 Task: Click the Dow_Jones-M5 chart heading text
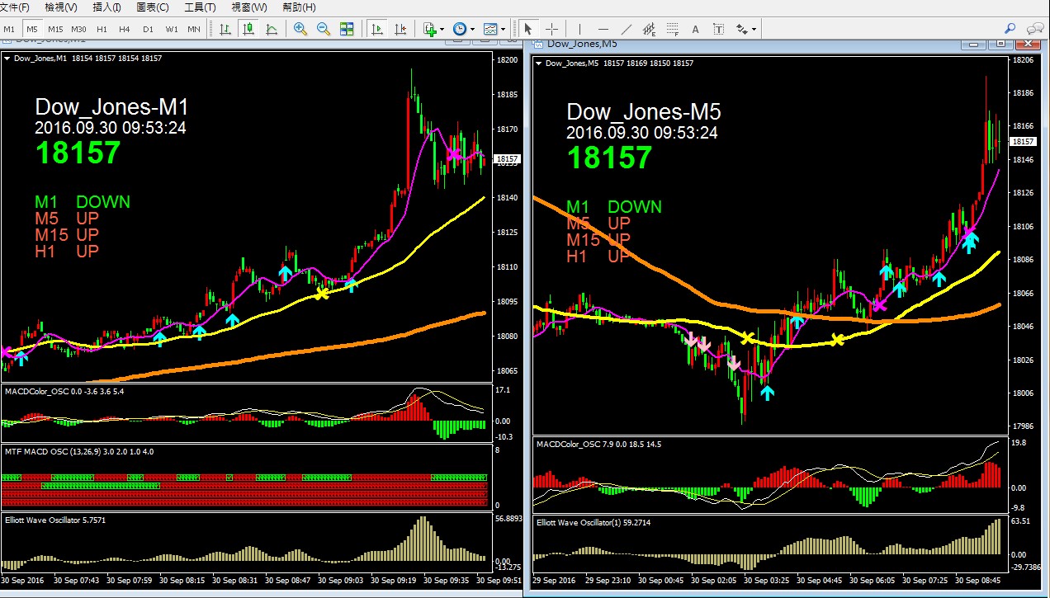tap(644, 113)
